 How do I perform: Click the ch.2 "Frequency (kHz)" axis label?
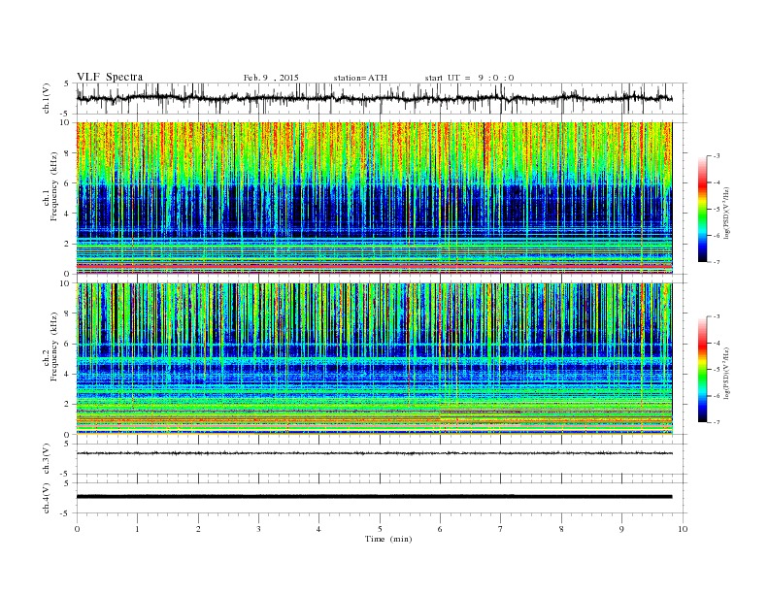coord(54,346)
